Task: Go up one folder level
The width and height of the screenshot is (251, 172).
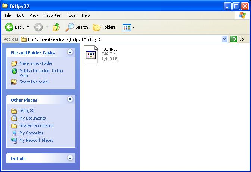Action: [x=56, y=27]
